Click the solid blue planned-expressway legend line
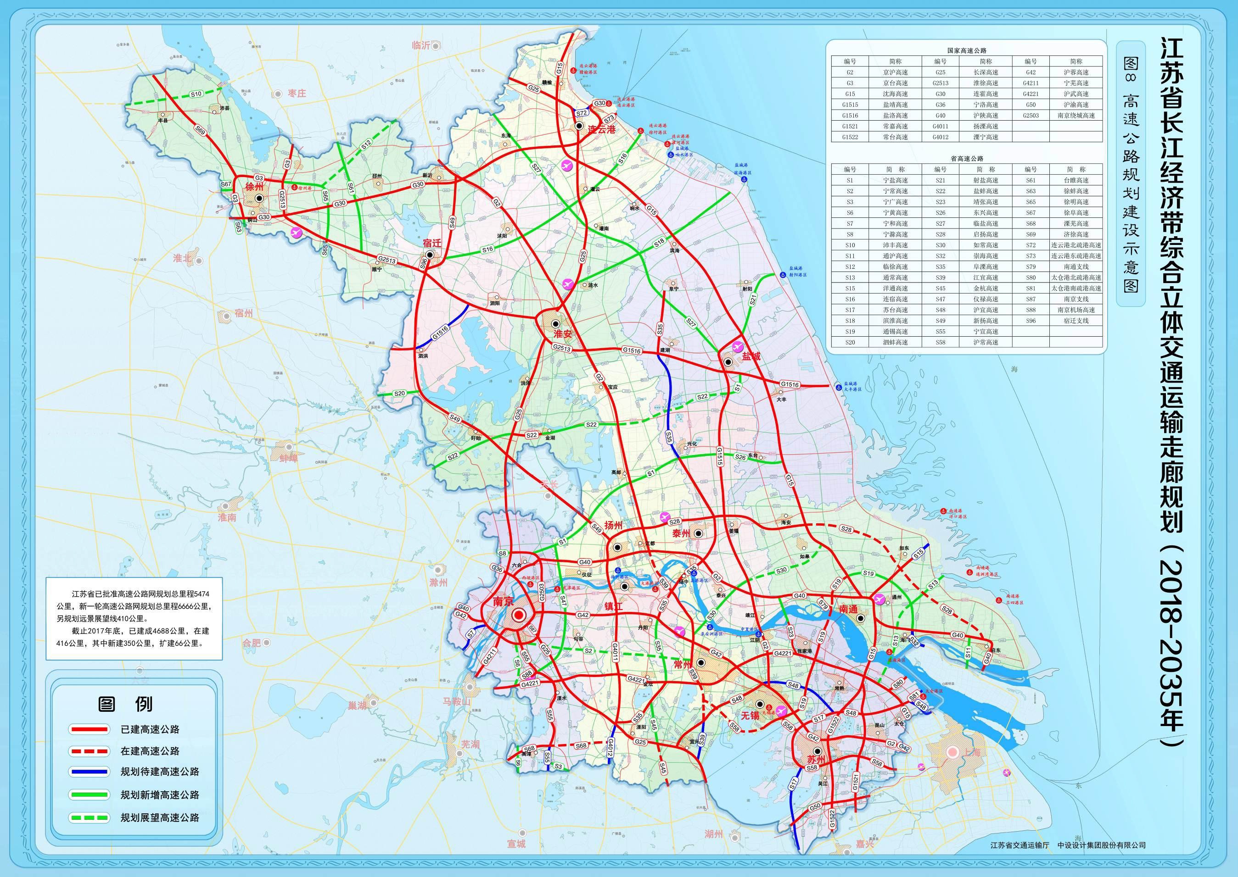Viewport: 1238px width, 877px height. tap(89, 772)
